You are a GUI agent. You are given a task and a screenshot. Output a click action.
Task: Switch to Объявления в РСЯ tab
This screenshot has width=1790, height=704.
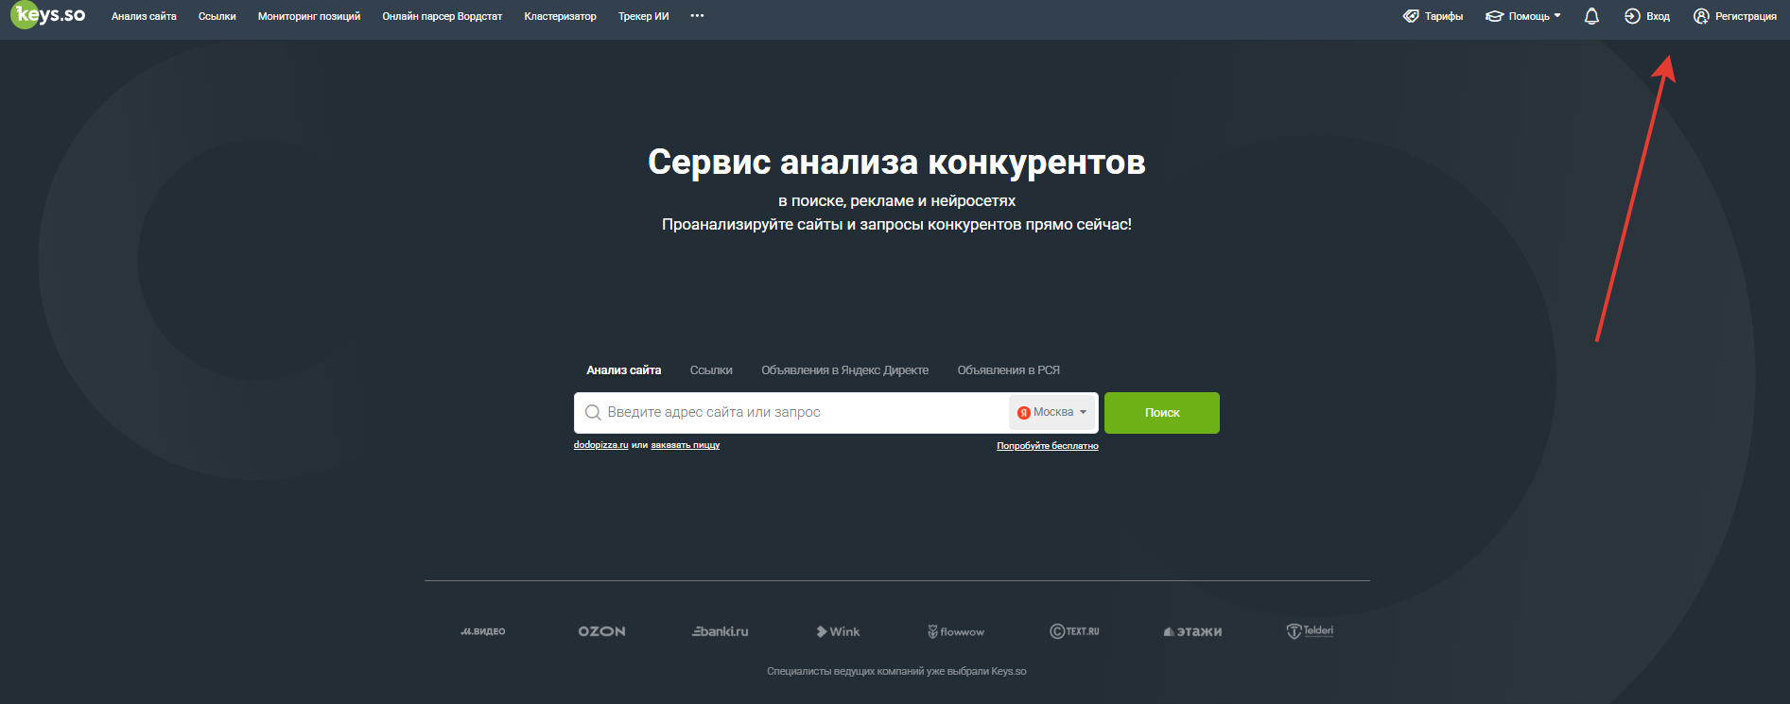coord(1008,370)
